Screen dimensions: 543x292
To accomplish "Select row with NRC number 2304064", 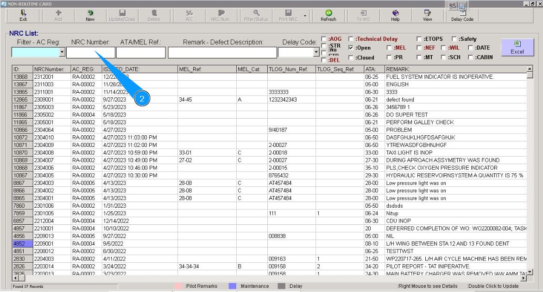I will (270, 130).
